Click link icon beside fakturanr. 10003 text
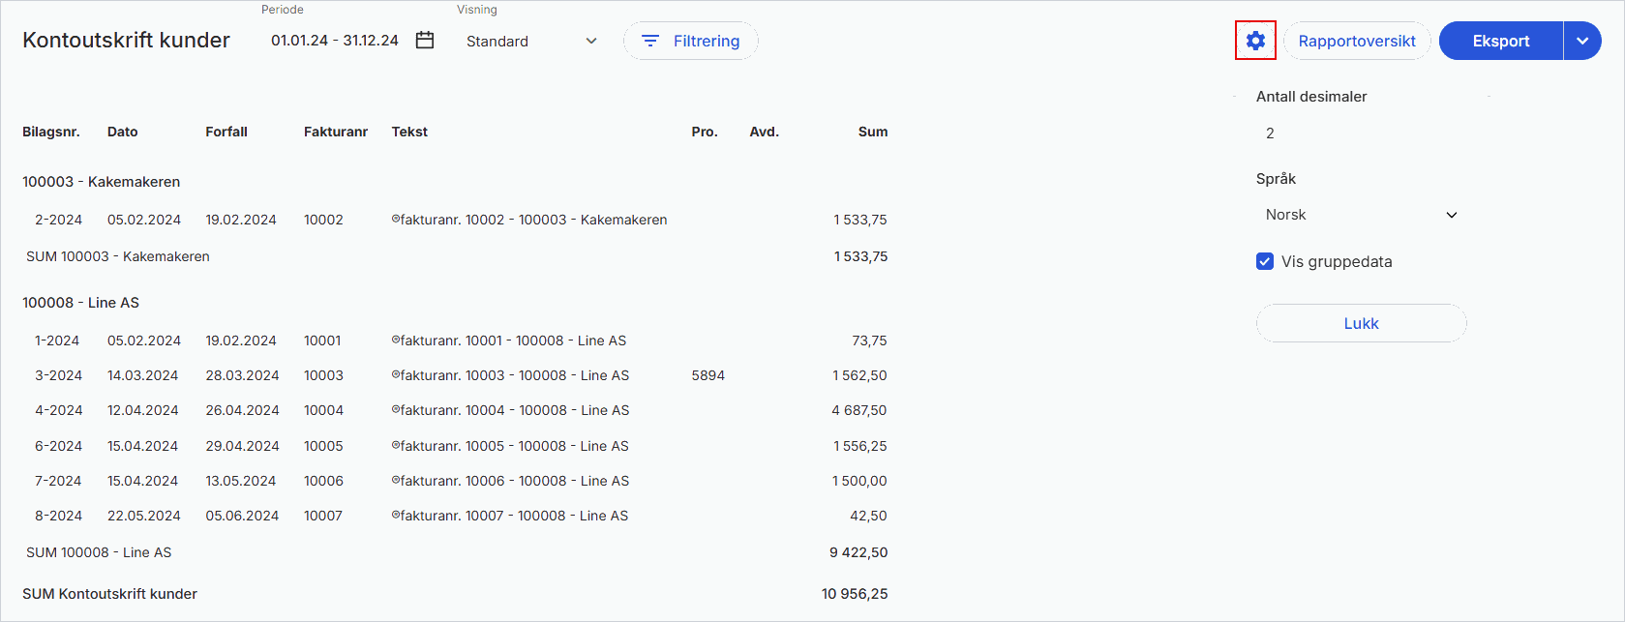1625x622 pixels. [395, 375]
